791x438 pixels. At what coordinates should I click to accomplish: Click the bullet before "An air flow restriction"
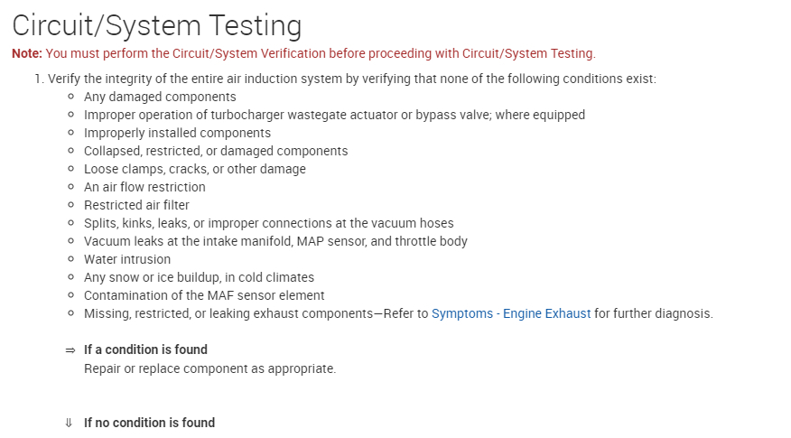point(70,187)
